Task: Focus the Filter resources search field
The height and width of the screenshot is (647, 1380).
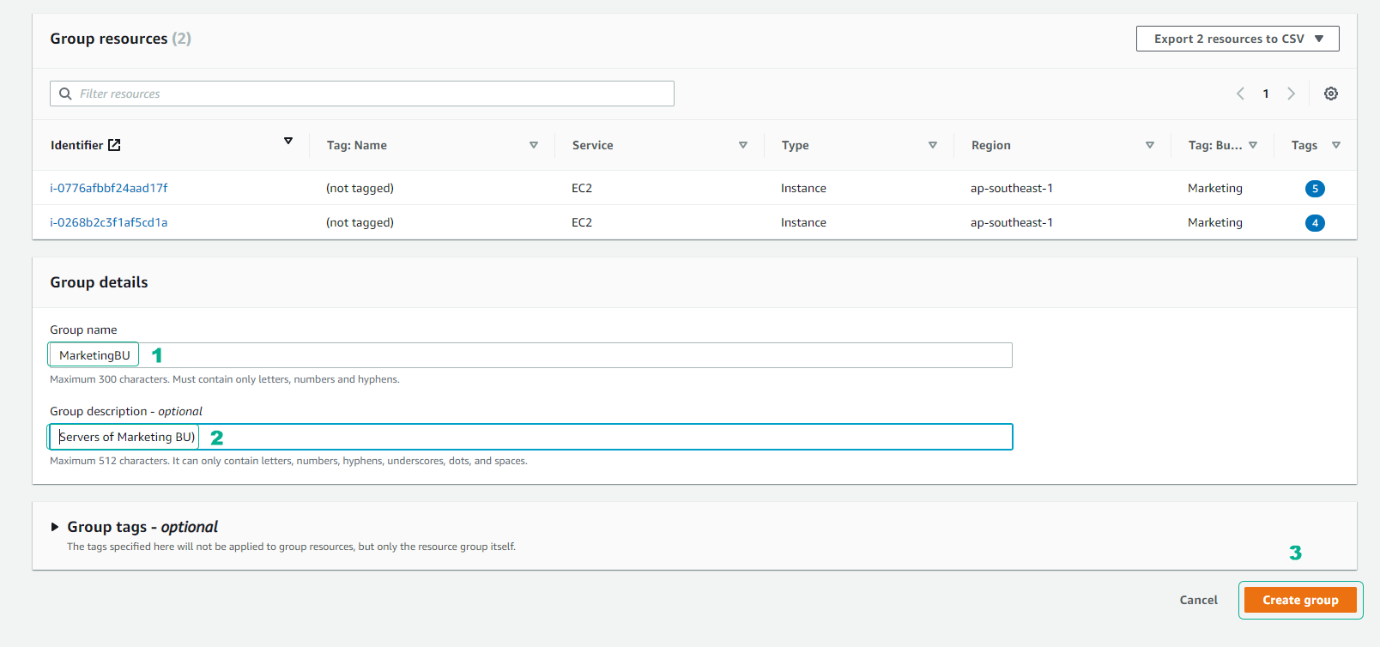Action: 362,94
